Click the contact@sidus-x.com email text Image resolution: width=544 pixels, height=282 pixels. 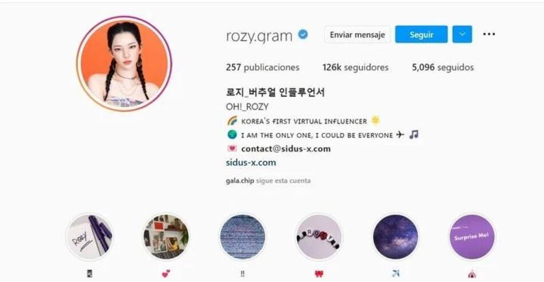tap(286, 149)
